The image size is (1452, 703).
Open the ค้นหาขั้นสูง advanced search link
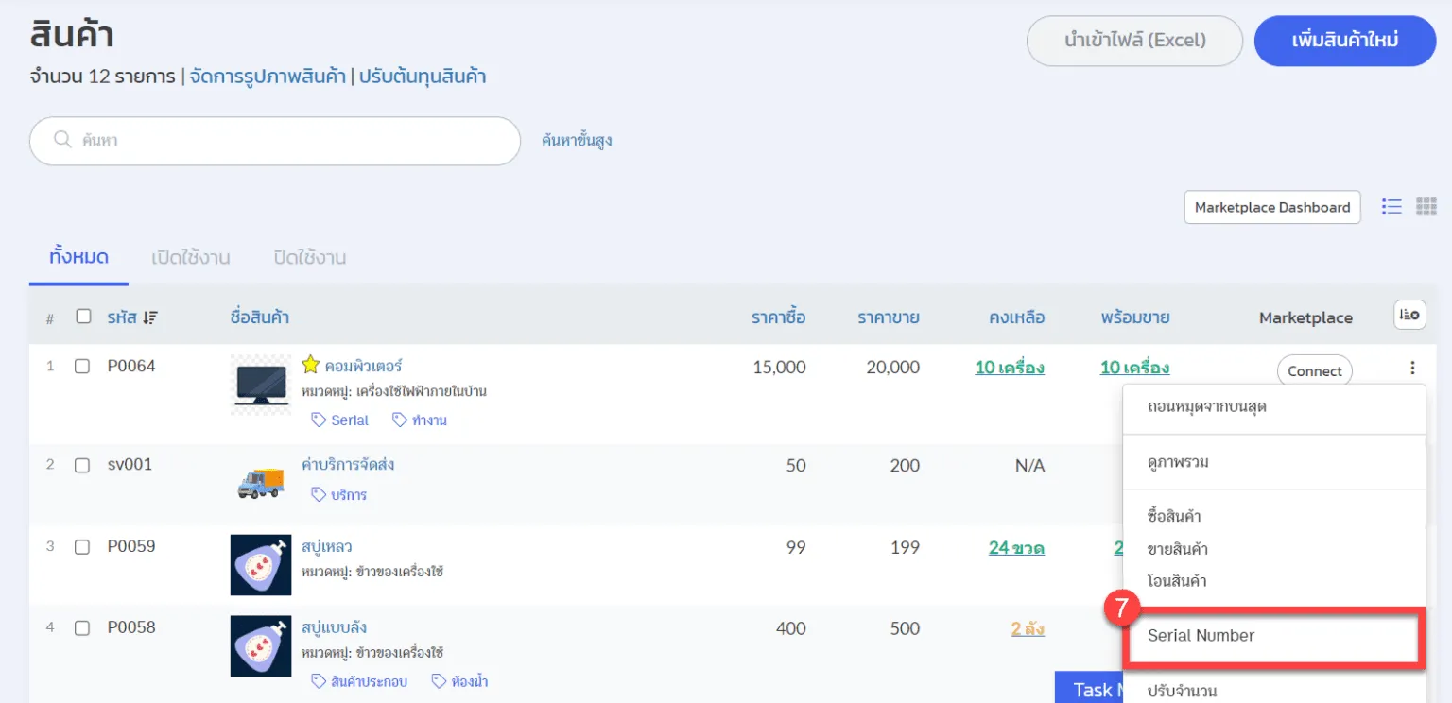tap(577, 141)
